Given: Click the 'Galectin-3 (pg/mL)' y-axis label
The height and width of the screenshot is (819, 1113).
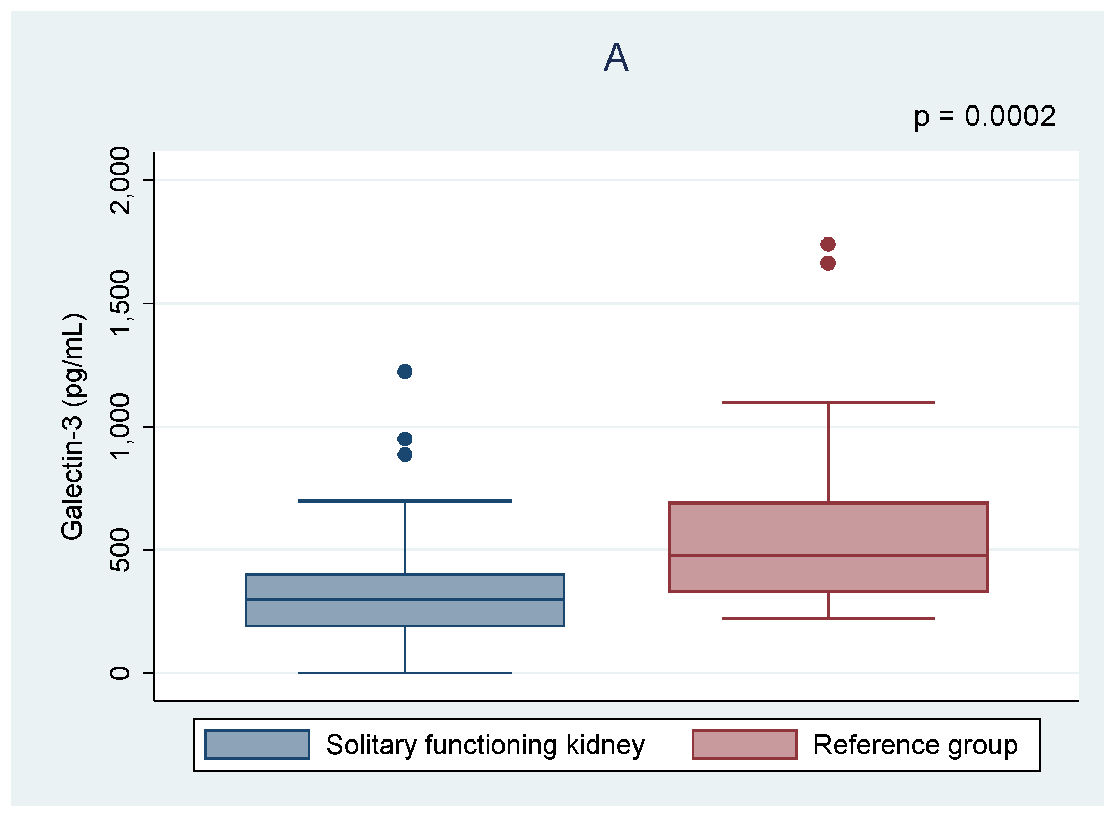Looking at the screenshot, I should point(72,426).
